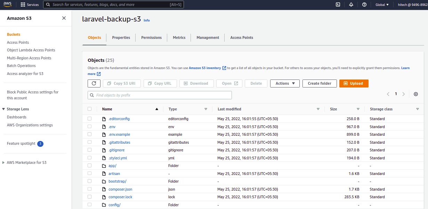Open Access analyzer for S3

[x=25, y=74]
